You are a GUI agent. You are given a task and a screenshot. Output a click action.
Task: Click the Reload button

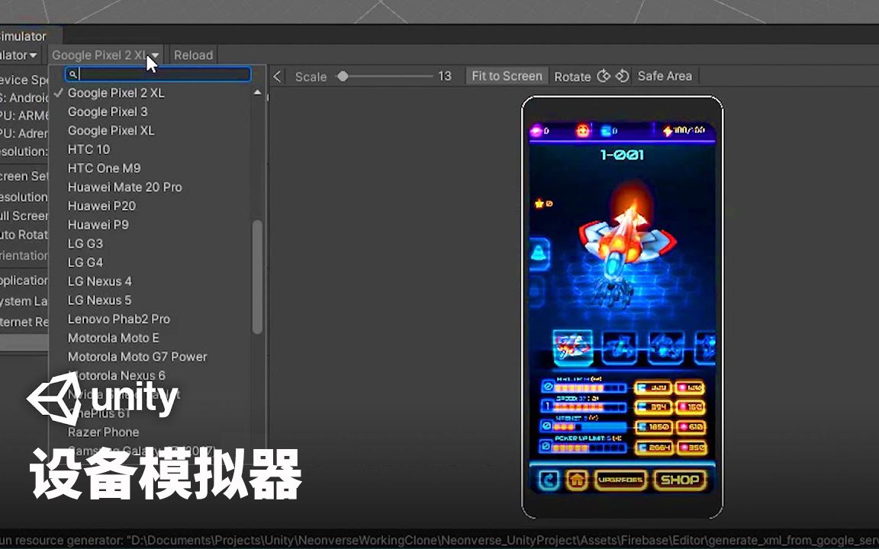click(193, 55)
